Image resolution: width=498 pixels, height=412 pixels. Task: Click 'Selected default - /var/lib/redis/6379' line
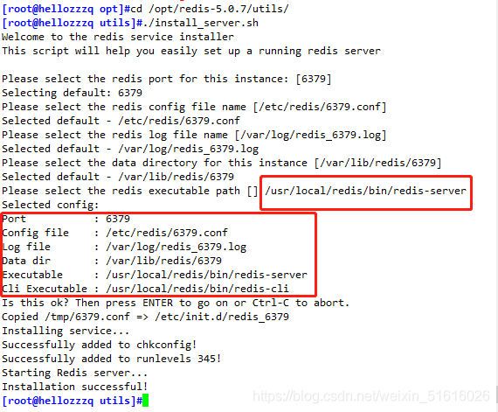(118, 177)
